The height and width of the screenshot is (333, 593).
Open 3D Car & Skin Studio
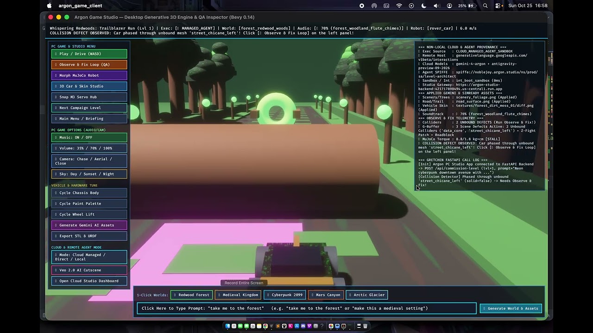(89, 86)
